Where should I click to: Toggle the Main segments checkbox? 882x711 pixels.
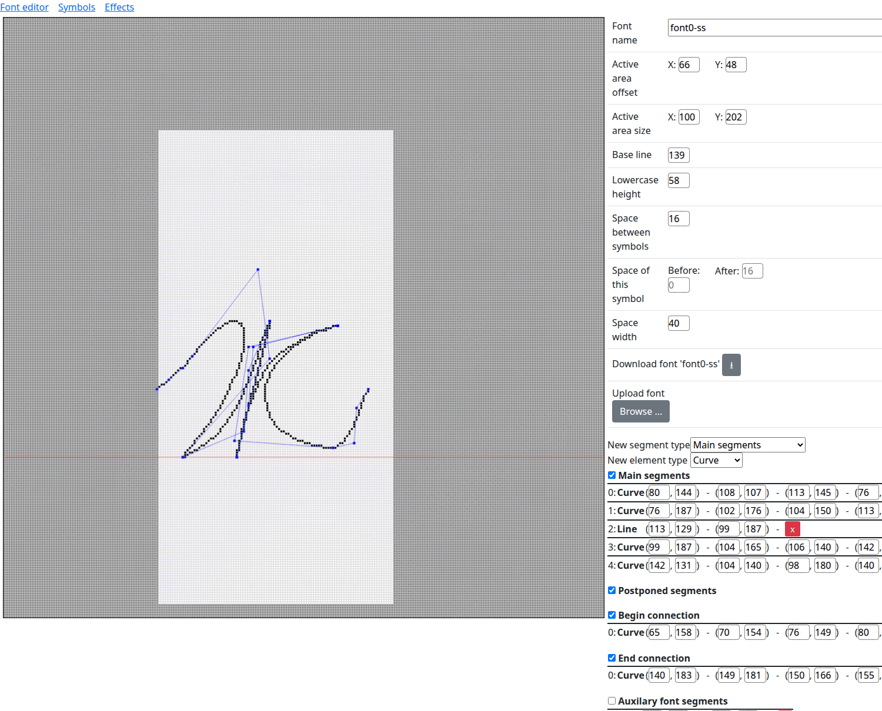click(612, 475)
